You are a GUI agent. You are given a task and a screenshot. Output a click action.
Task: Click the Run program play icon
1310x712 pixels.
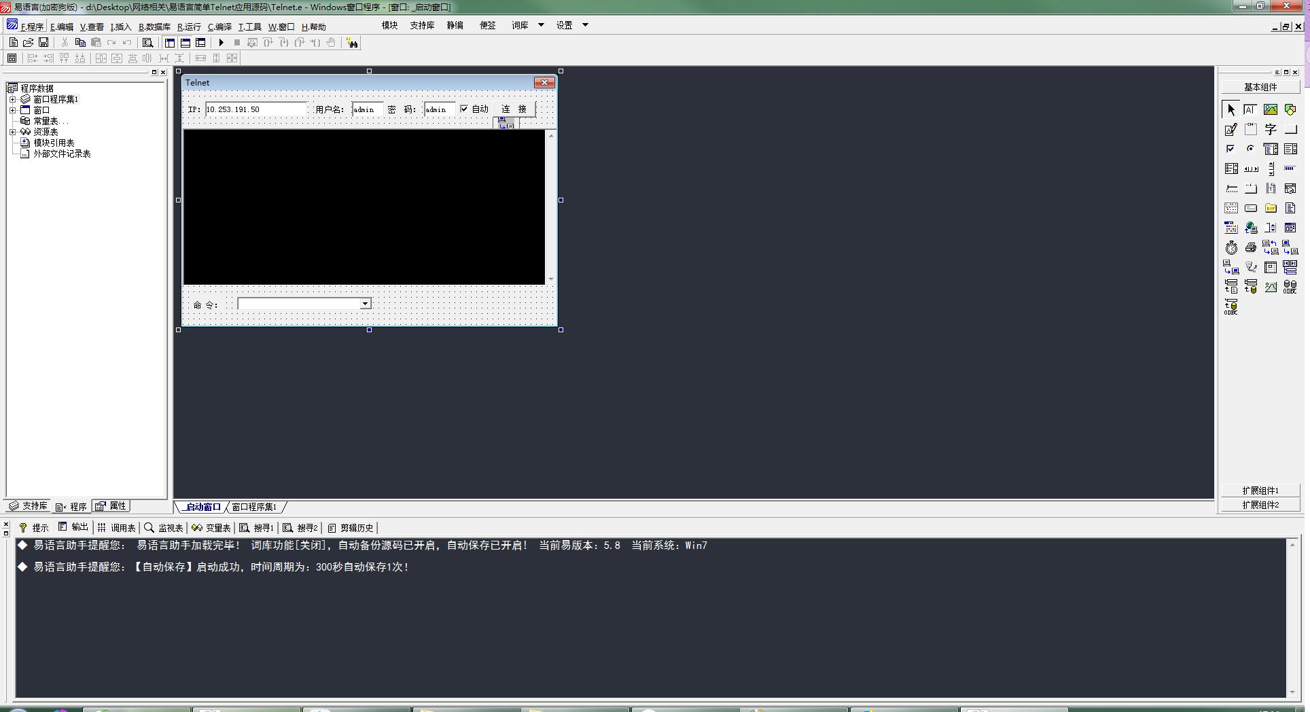tap(221, 43)
